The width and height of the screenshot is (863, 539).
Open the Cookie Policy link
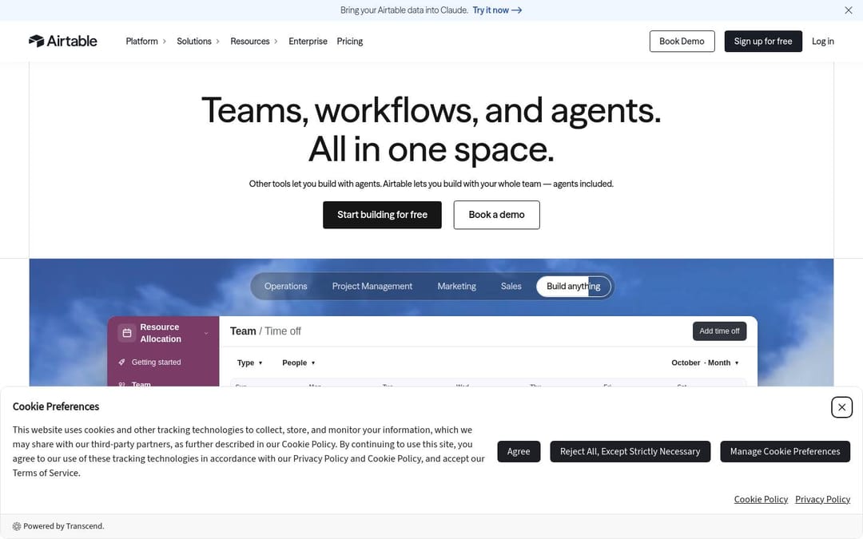coord(761,499)
